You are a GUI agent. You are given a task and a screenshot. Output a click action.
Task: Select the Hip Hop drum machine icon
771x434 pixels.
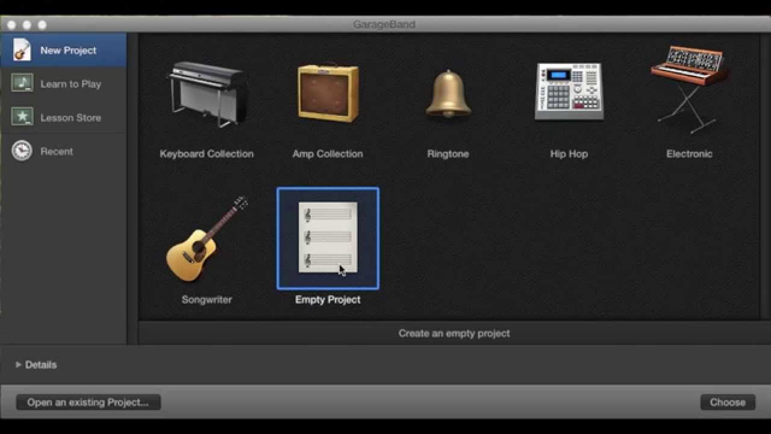(x=569, y=92)
